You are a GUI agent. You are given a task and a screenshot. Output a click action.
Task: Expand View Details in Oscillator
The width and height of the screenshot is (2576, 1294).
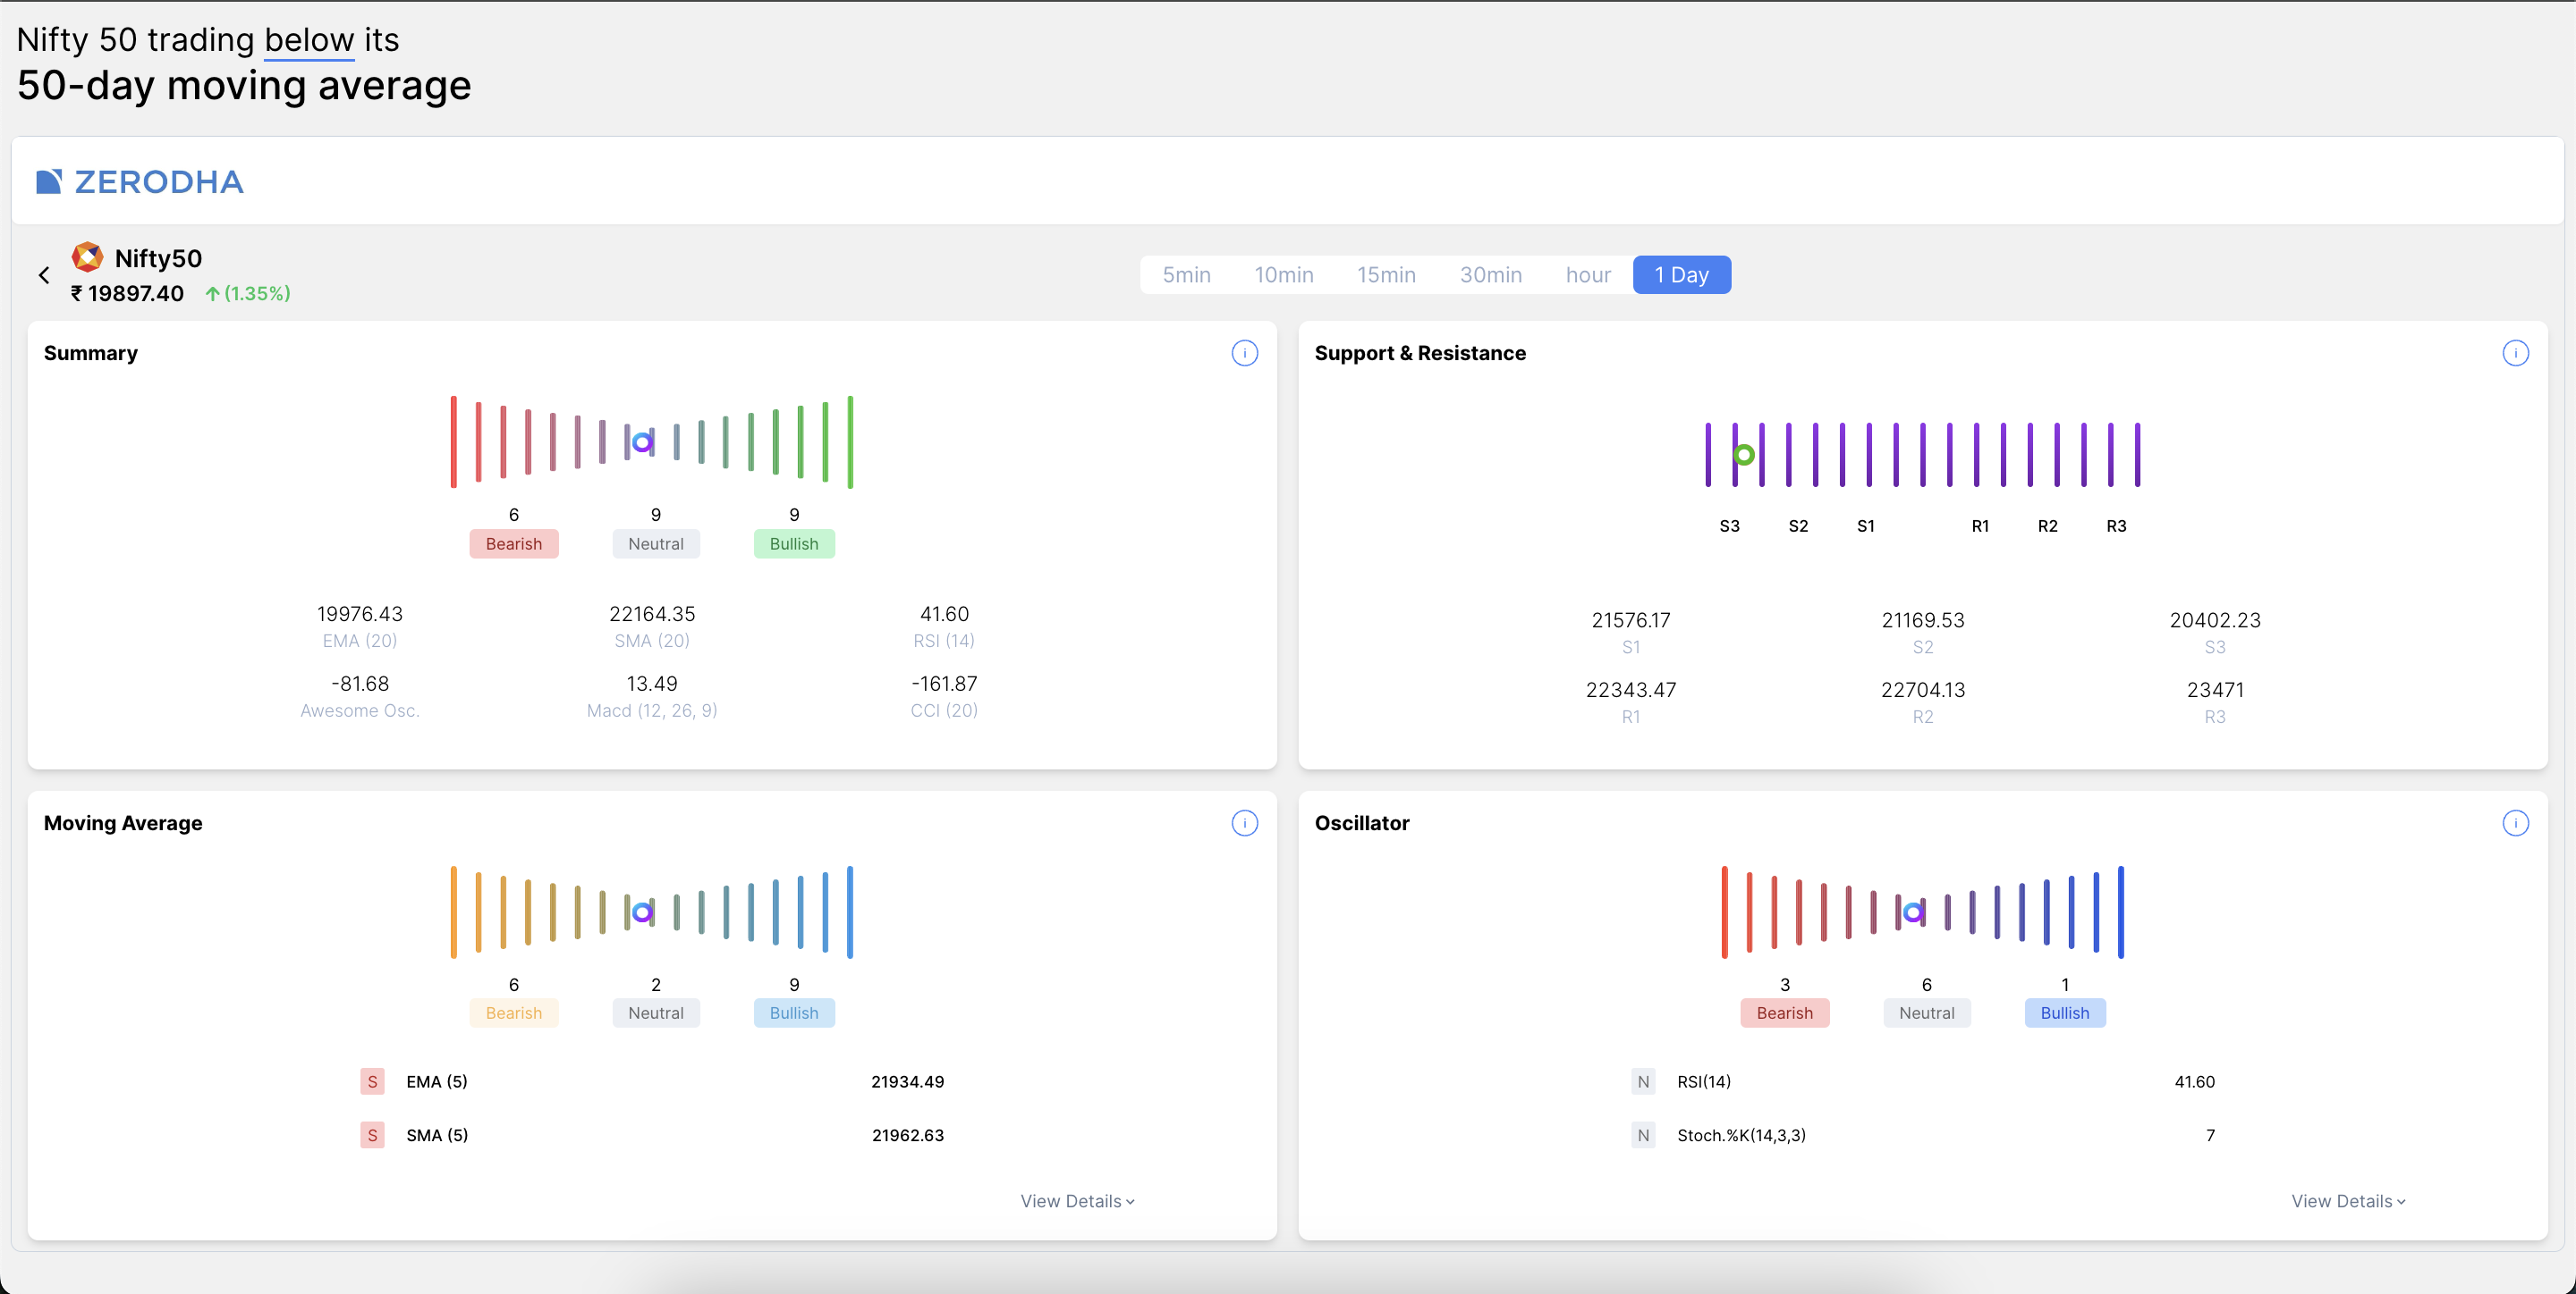tap(2348, 1201)
